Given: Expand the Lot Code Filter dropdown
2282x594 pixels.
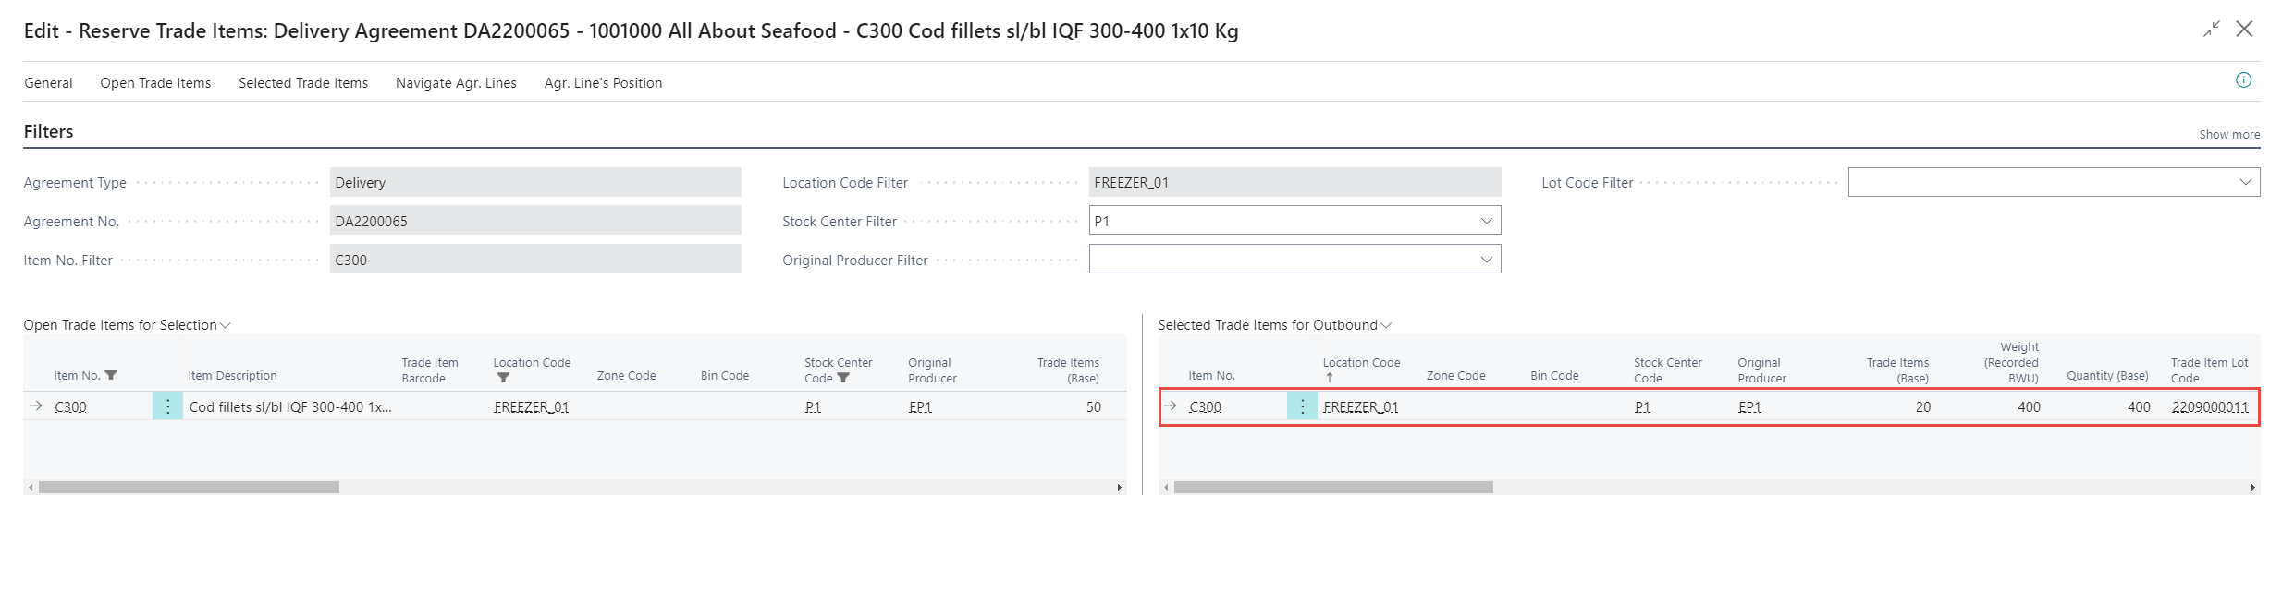Looking at the screenshot, I should click(x=2245, y=182).
